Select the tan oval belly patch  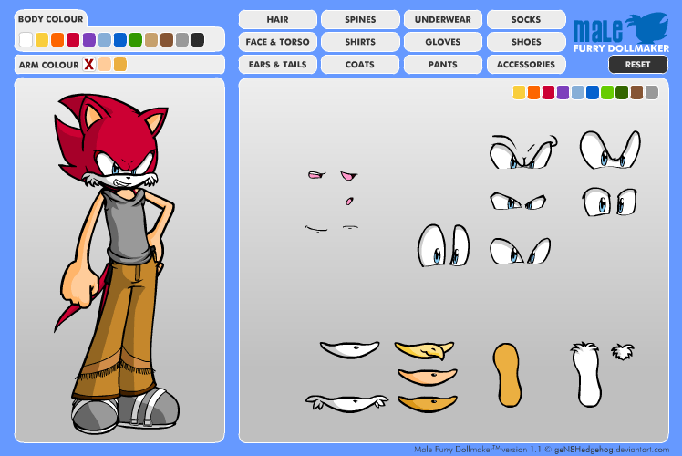[507, 375]
